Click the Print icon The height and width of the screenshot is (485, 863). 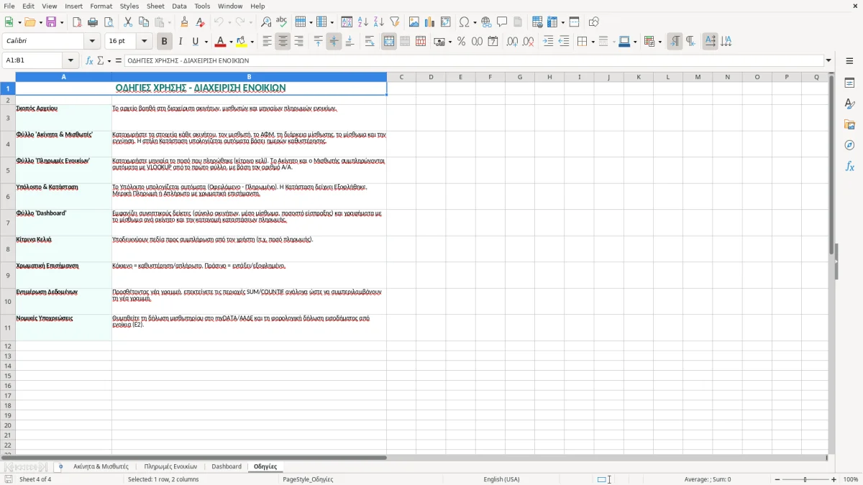click(93, 22)
